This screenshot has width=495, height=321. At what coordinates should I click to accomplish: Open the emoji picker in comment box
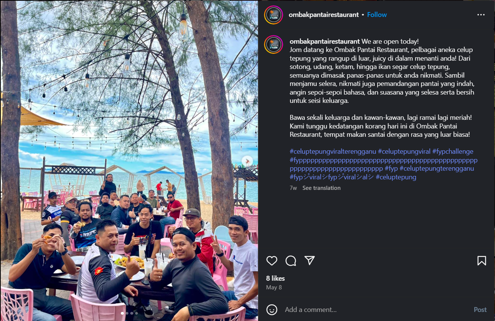pos(272,310)
